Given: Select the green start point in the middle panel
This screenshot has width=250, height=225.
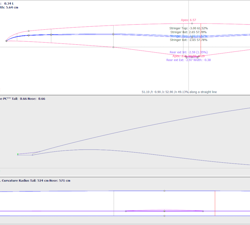Looking at the screenshot, I should click(x=17, y=154).
